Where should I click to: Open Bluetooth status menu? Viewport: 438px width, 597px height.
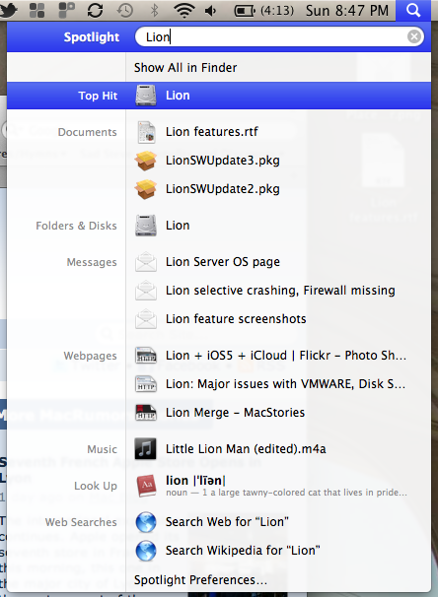coord(155,10)
